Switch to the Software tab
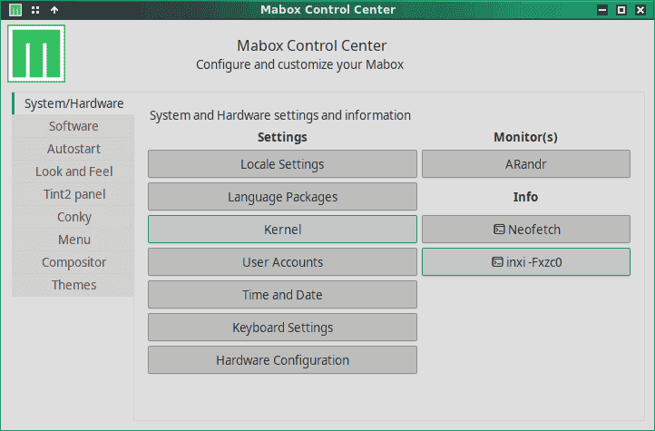This screenshot has width=655, height=431. coord(73,126)
